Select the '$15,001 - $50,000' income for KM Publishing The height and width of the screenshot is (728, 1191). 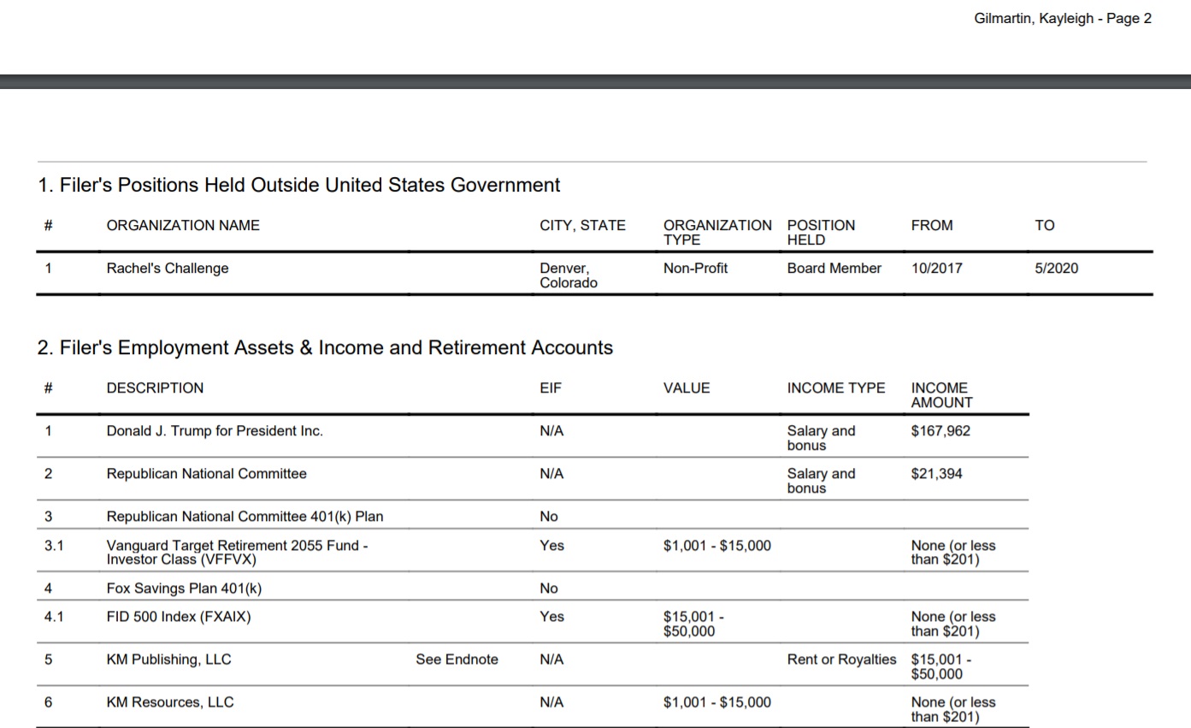point(941,666)
